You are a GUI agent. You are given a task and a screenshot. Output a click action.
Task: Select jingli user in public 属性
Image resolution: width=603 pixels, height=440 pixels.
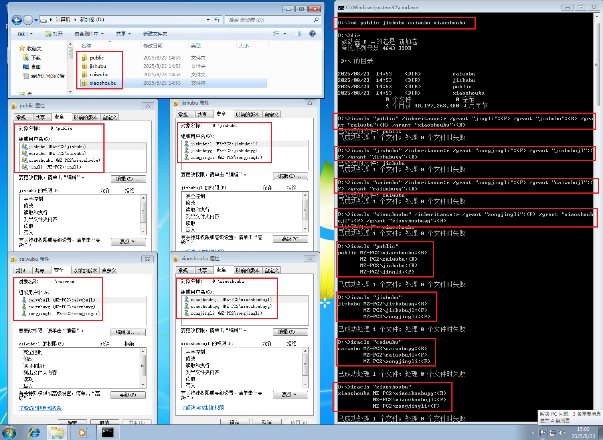point(51,167)
